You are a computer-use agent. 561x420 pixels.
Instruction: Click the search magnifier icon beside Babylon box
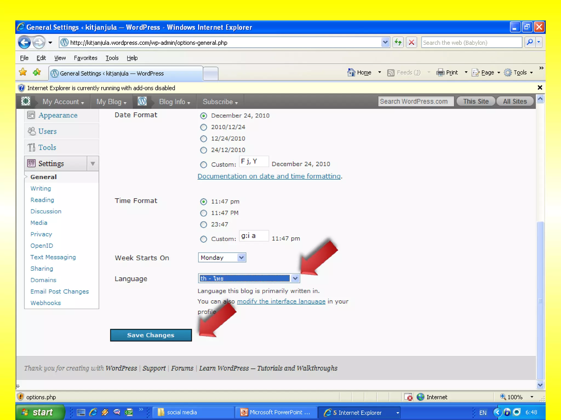530,42
